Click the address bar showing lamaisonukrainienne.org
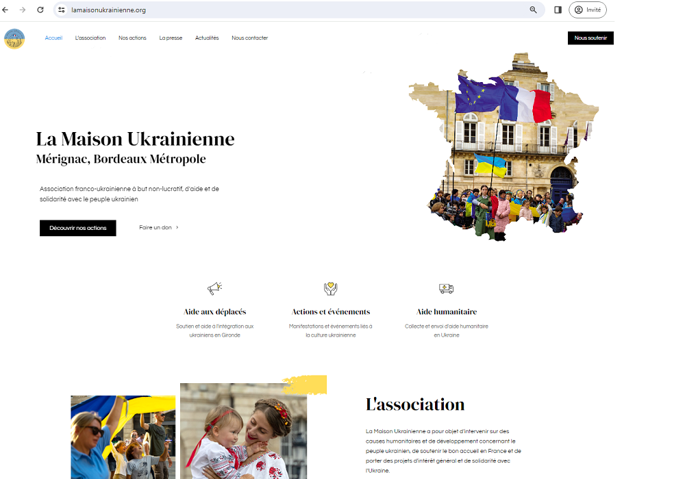The width and height of the screenshot is (685, 479). [297, 10]
